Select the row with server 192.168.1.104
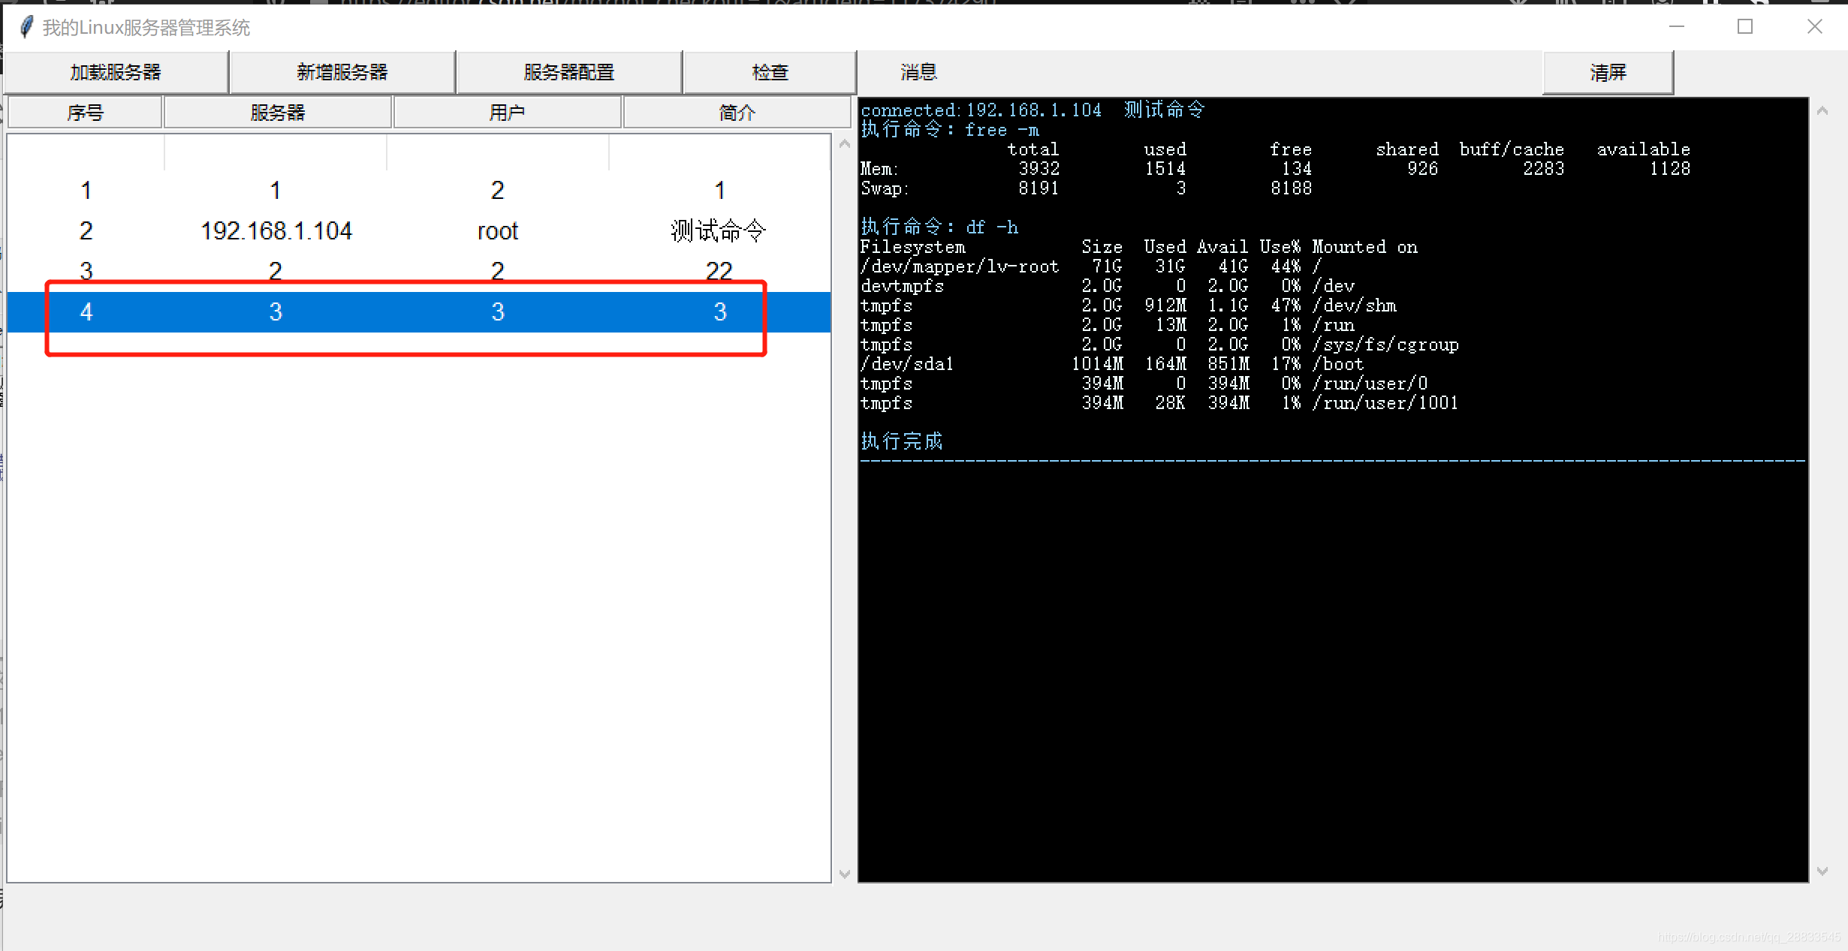Viewport: 1848px width, 951px height. pos(276,230)
